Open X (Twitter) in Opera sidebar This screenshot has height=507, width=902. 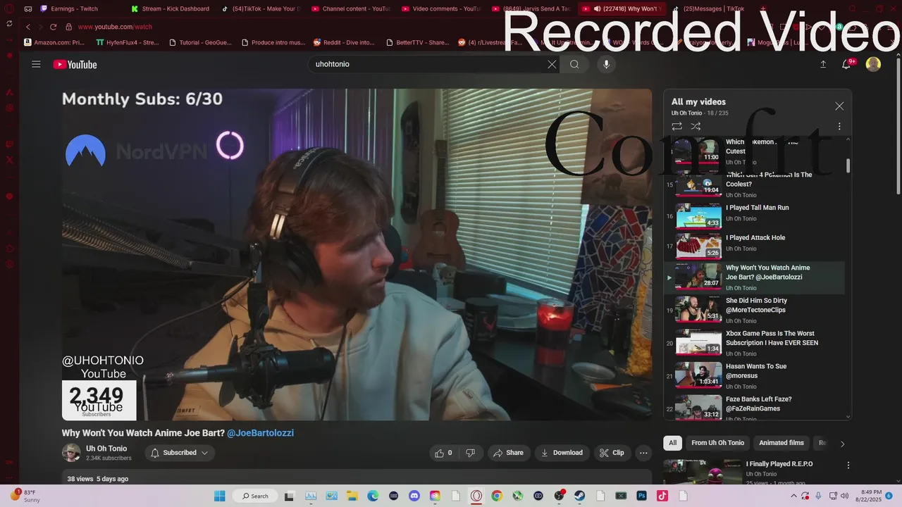pos(9,160)
